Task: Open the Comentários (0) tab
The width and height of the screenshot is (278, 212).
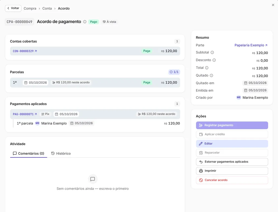Action: pos(29,154)
